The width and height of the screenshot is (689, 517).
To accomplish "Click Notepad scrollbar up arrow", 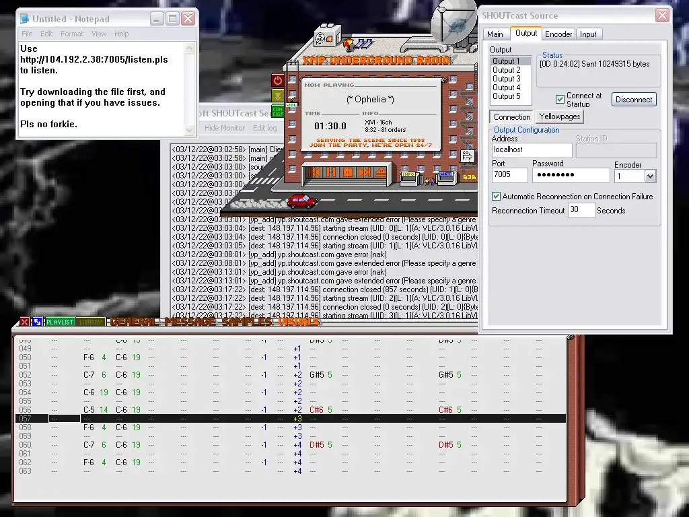I will 189,48.
